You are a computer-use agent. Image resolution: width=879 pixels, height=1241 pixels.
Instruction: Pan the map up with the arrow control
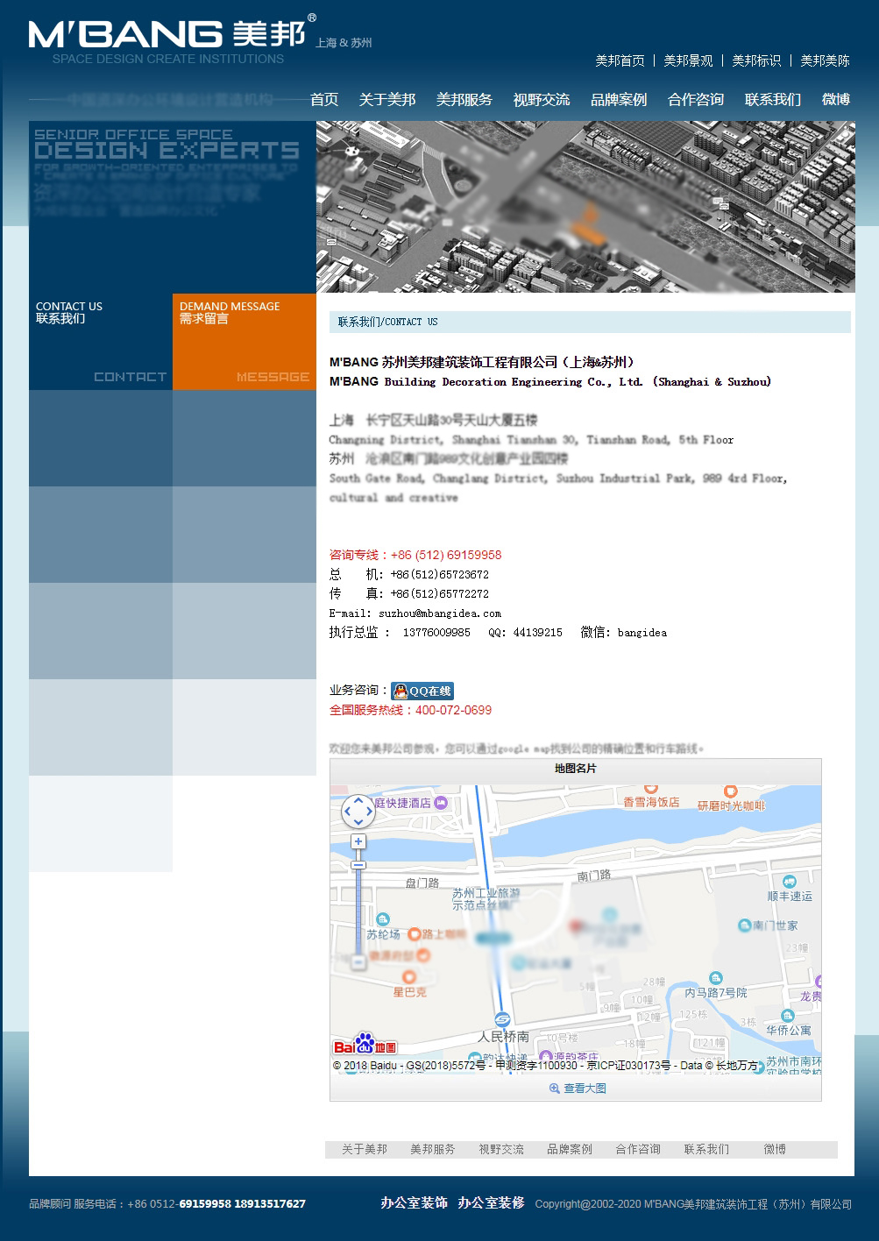click(358, 800)
